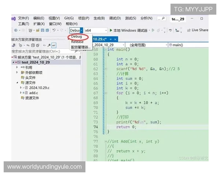Open the 扩展(X) menu
220x176 pixels.
pos(39,24)
